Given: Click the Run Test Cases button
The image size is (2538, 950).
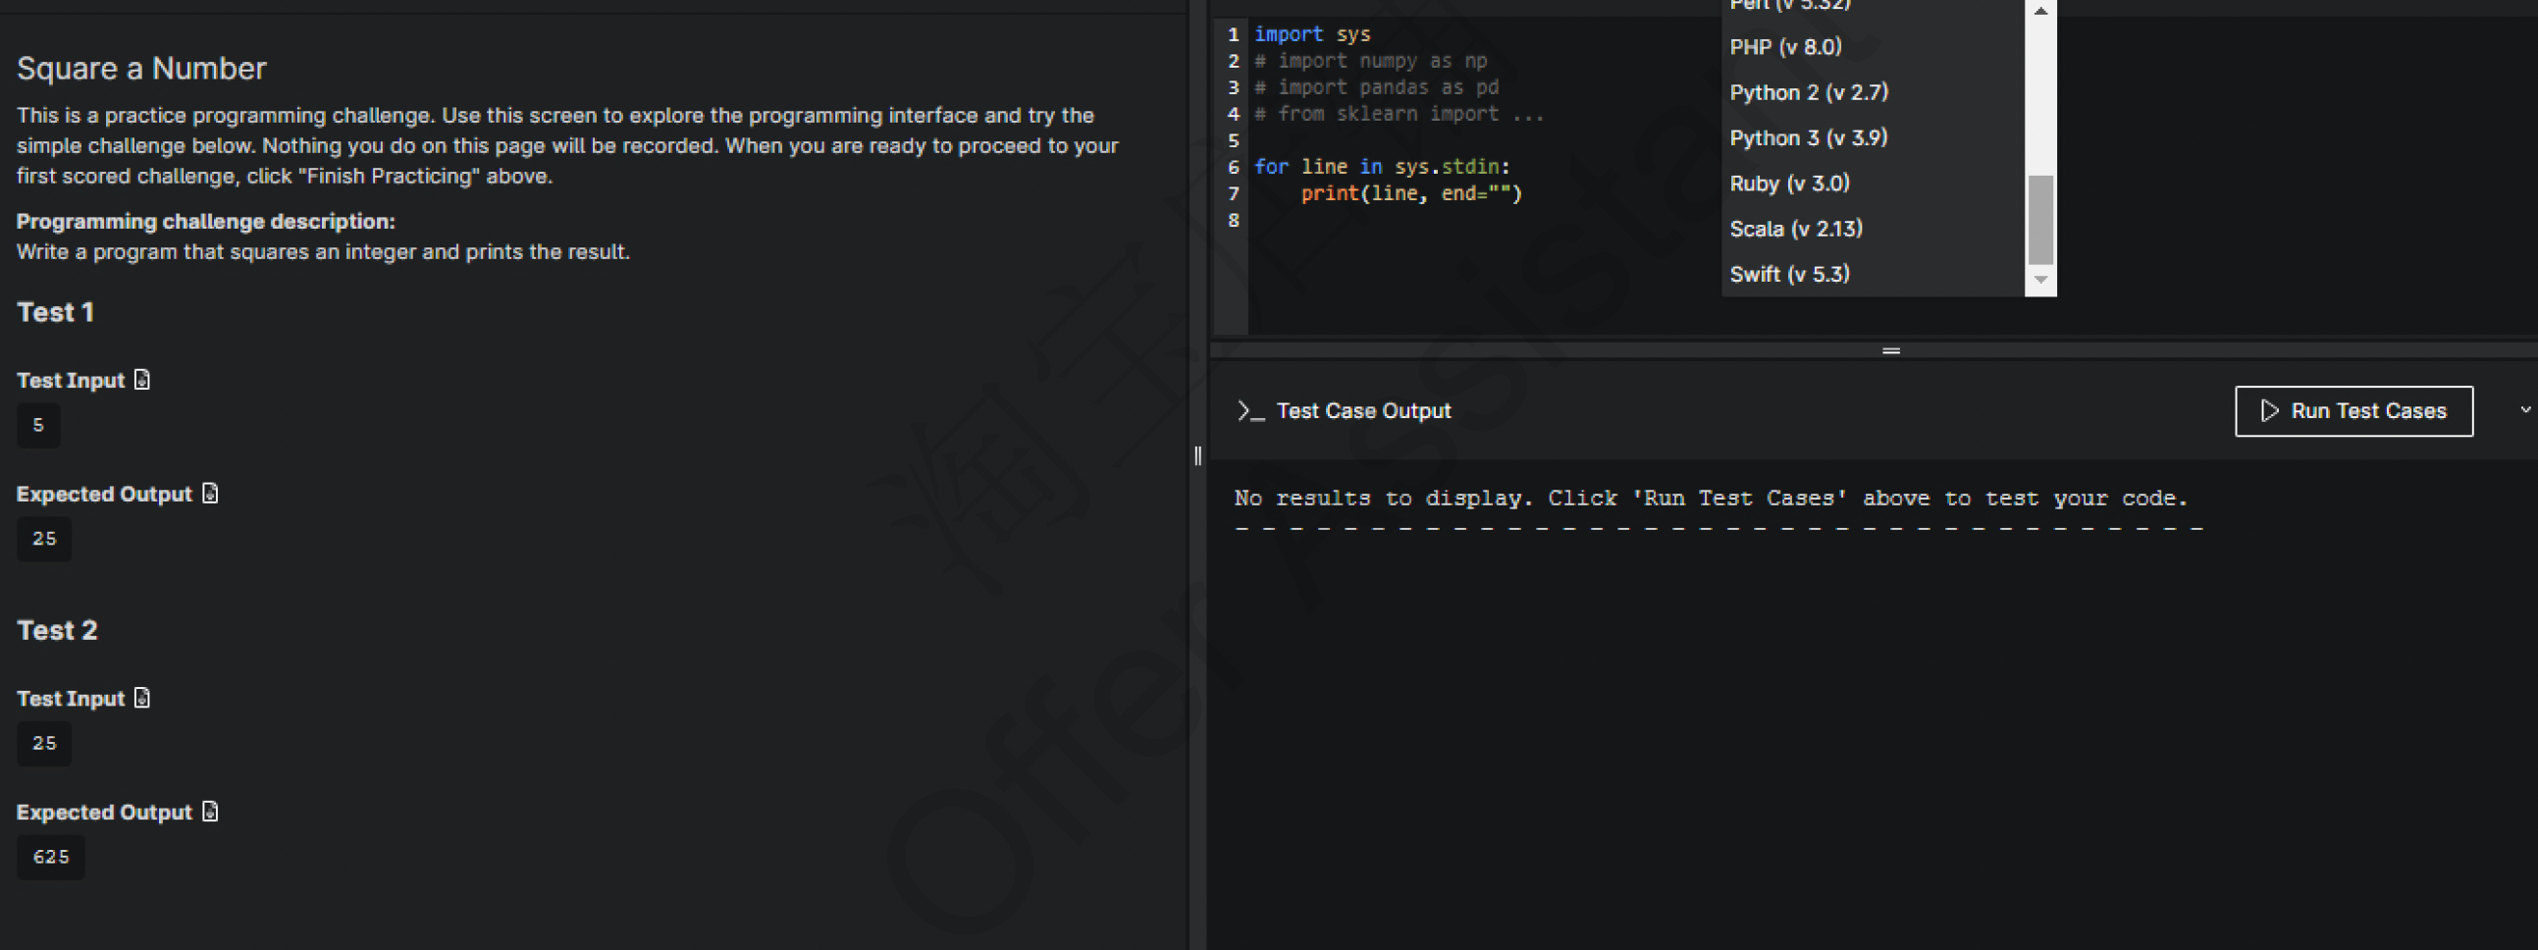Looking at the screenshot, I should click(2353, 411).
